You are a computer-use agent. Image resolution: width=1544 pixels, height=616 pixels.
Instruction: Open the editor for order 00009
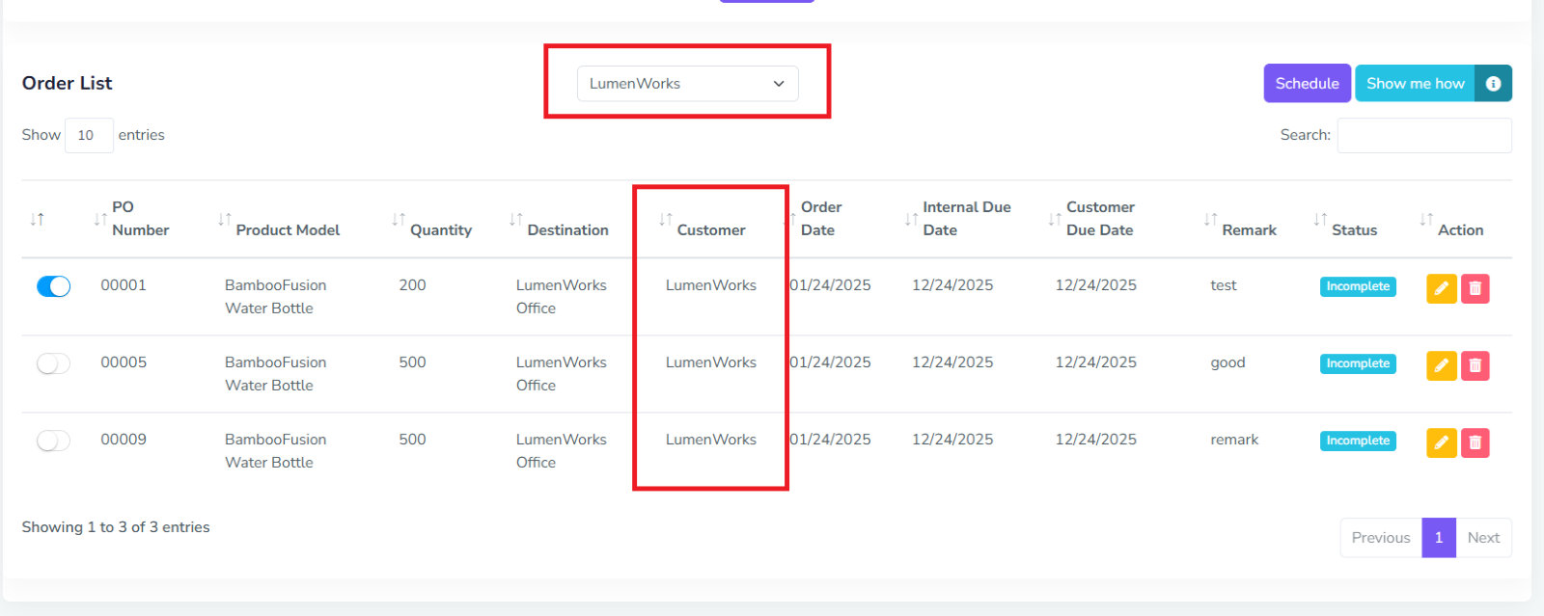(x=1441, y=442)
